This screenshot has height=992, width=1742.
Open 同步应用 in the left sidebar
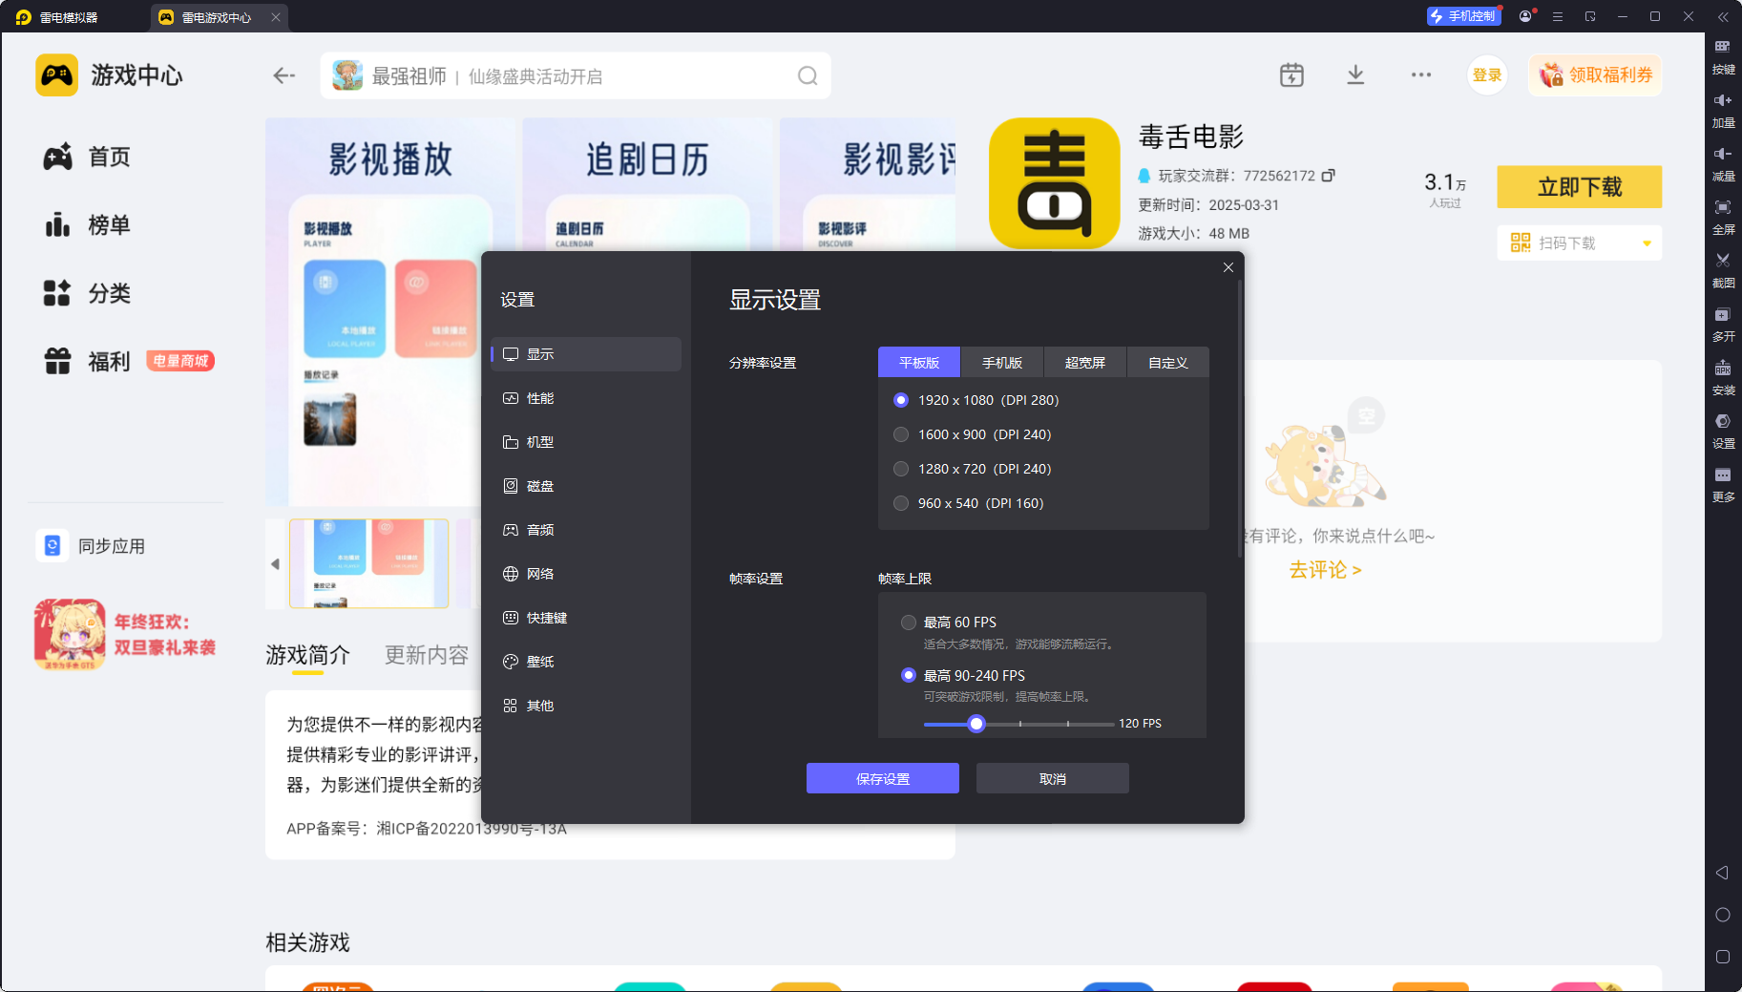tap(92, 546)
